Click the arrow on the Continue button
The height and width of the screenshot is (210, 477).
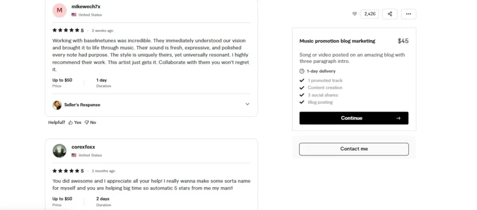tap(398, 118)
